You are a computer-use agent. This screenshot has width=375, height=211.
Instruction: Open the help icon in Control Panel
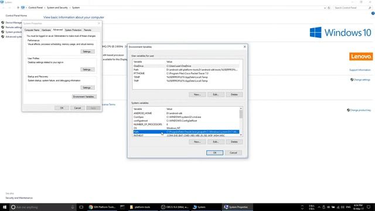pos(373,13)
